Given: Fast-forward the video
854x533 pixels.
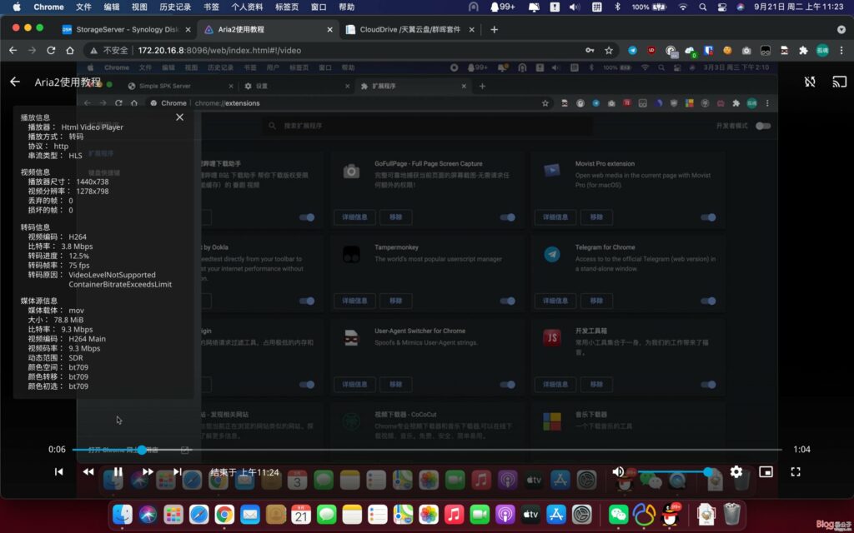Looking at the screenshot, I should (x=148, y=471).
